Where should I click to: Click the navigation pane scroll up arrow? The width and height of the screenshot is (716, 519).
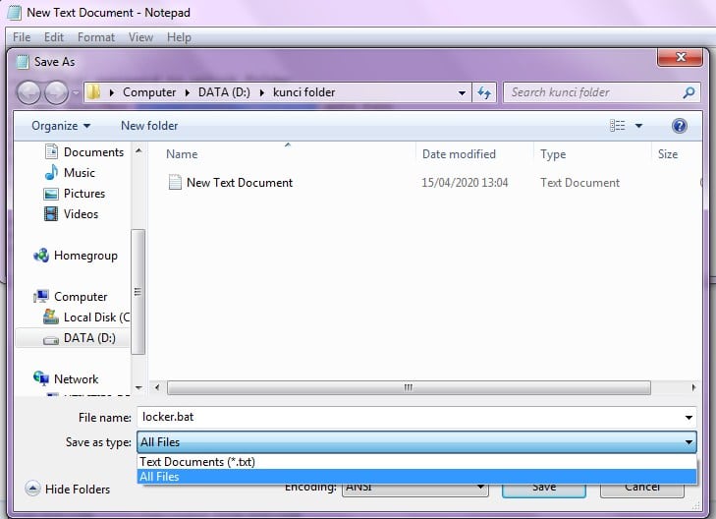[x=138, y=150]
